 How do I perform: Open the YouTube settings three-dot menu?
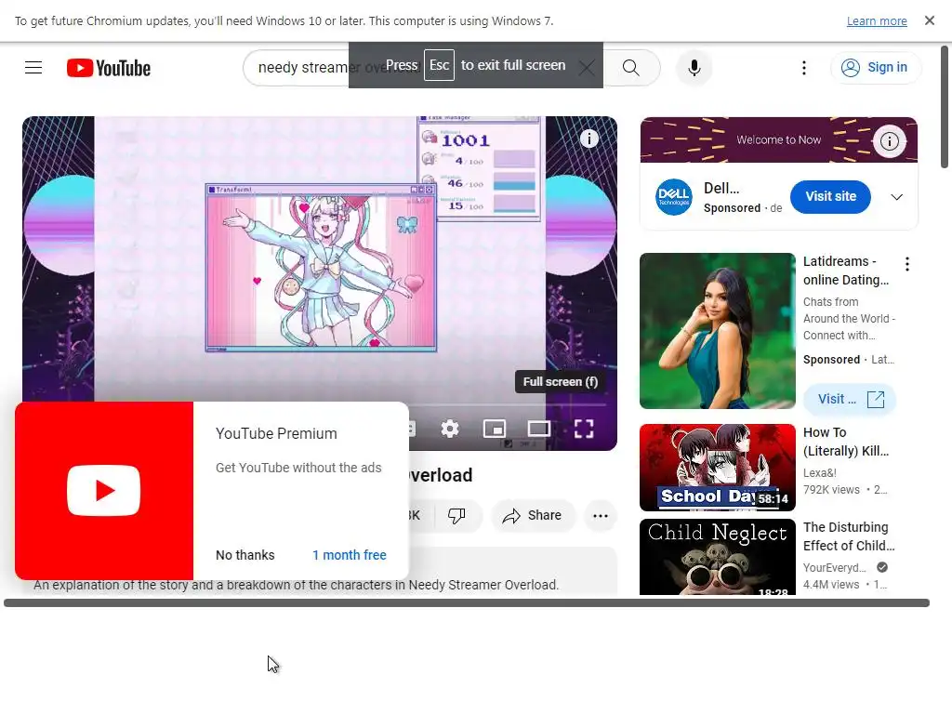804,67
